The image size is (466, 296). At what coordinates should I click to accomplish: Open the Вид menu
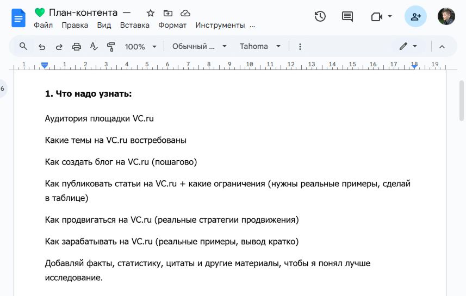[104, 25]
